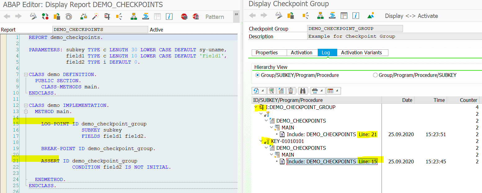Click the Back arrow in ABAP Editor toolbar
The height and width of the screenshot is (193, 482).
click(x=7, y=16)
